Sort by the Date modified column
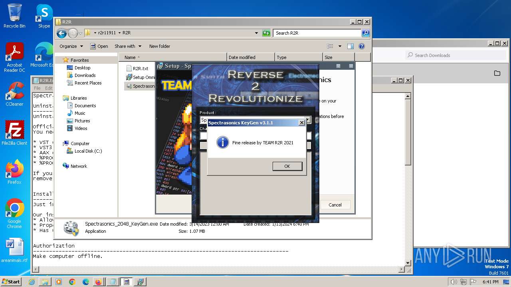511x287 pixels. [251, 57]
